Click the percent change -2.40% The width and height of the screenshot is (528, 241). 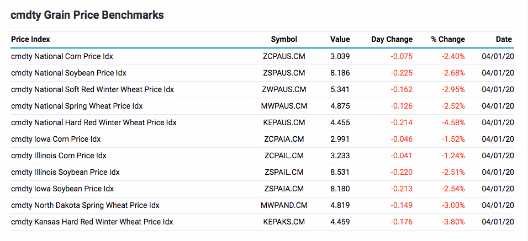click(453, 56)
